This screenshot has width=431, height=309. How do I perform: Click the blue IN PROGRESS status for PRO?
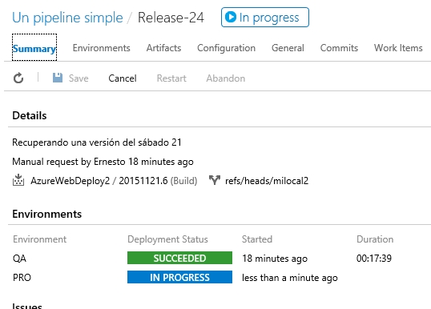179,277
